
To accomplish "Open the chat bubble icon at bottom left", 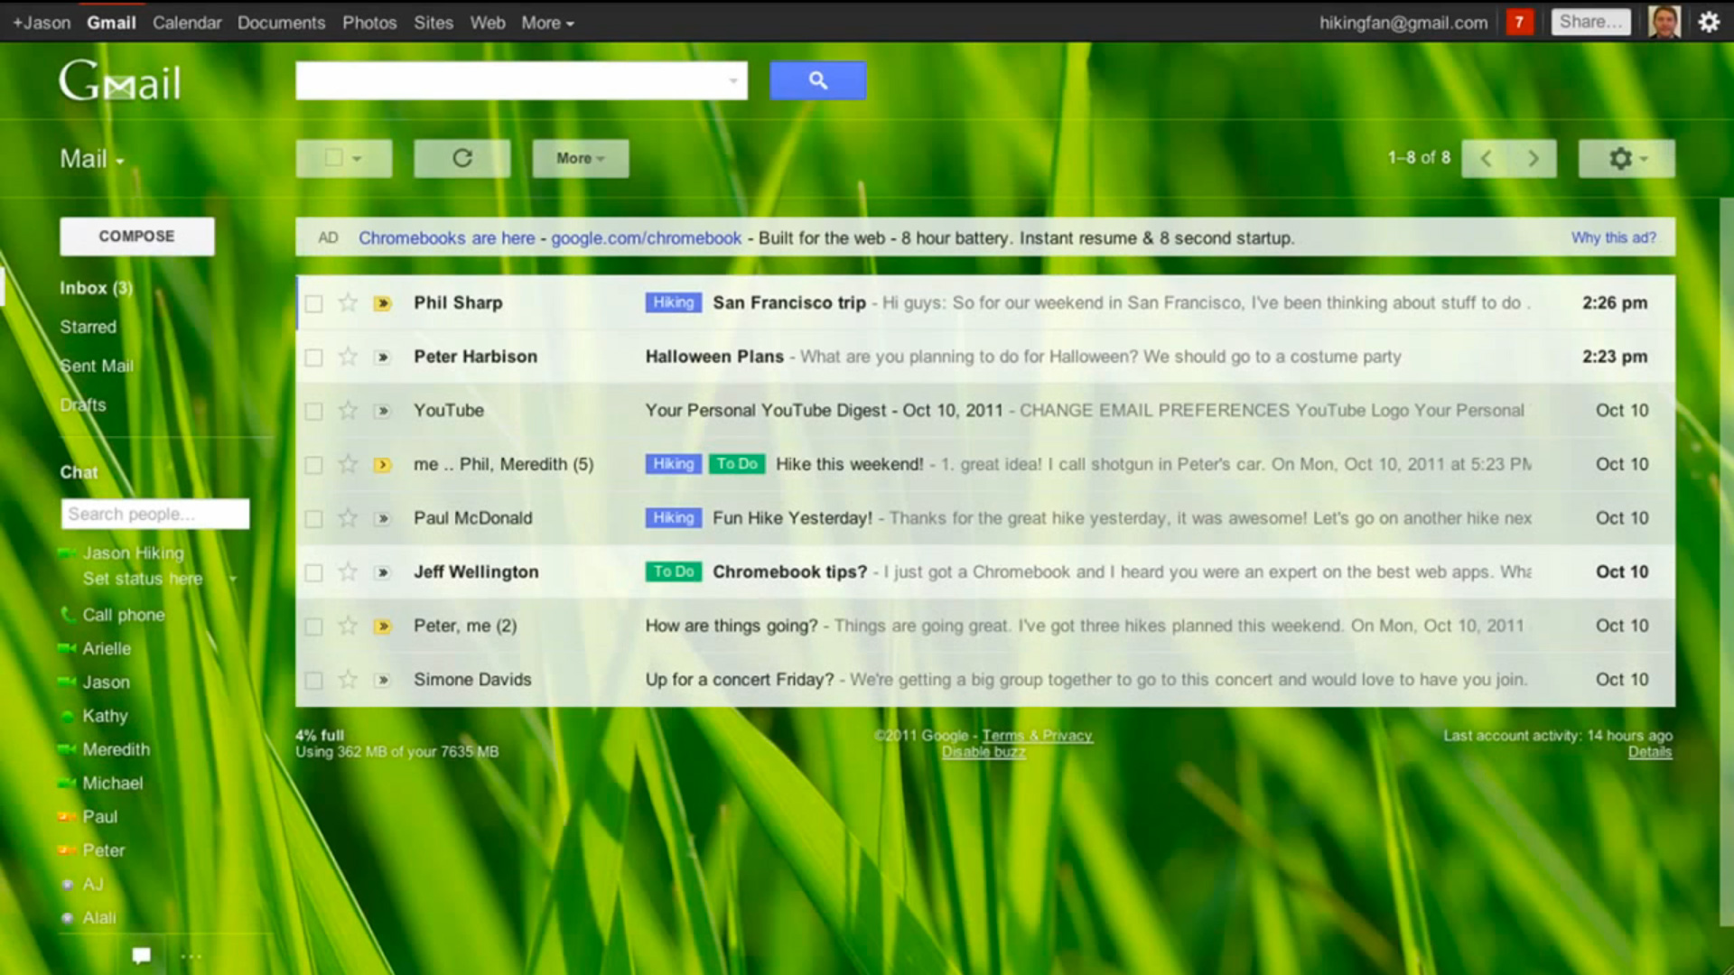I will 141,955.
